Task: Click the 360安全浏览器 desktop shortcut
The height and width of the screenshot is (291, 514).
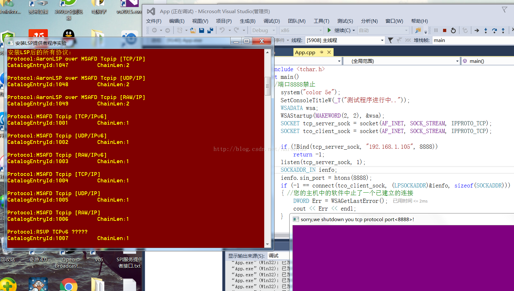Action: tap(69, 10)
